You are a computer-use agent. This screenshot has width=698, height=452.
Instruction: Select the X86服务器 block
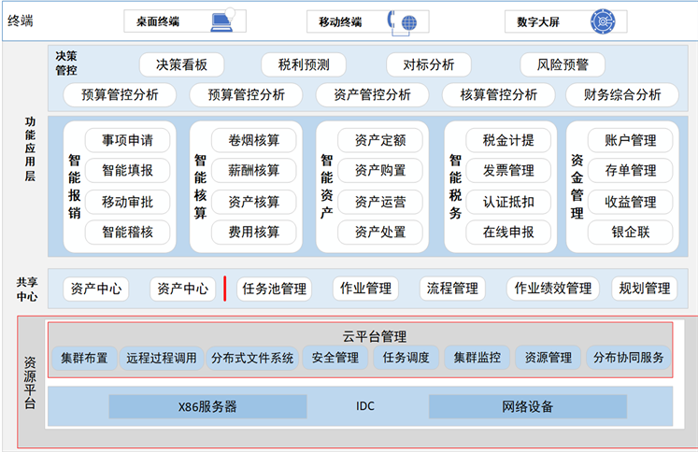point(207,406)
